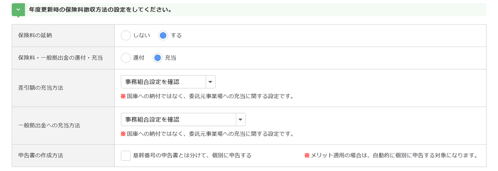Open the 一般拠出金への充当方法 combo box

pos(179,120)
